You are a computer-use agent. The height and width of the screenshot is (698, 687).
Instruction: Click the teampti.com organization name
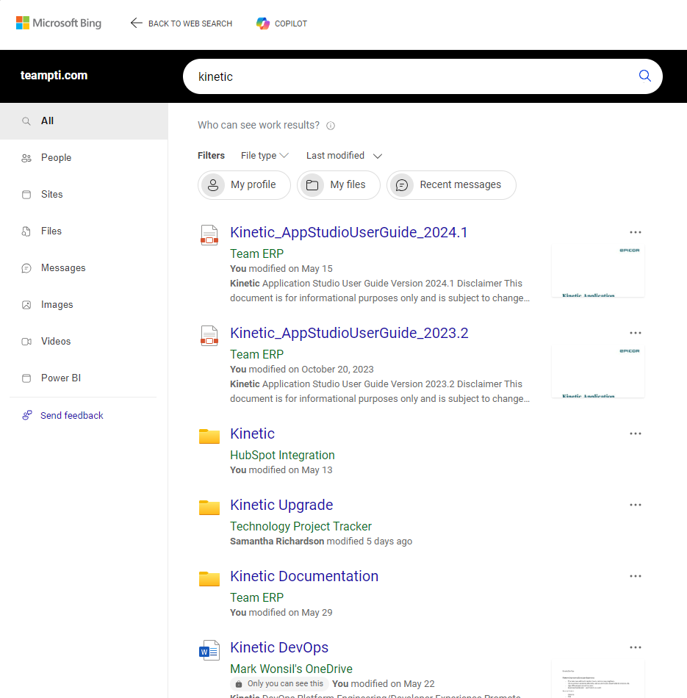54,76
